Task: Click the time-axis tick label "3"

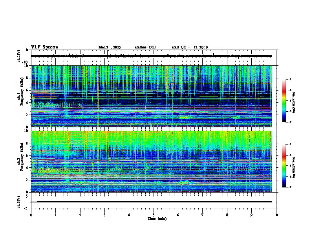Action: [x=104, y=215]
